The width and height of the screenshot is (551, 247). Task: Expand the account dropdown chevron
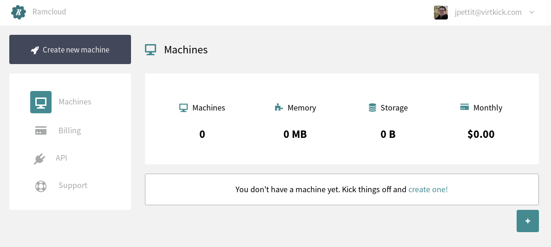pyautogui.click(x=531, y=12)
